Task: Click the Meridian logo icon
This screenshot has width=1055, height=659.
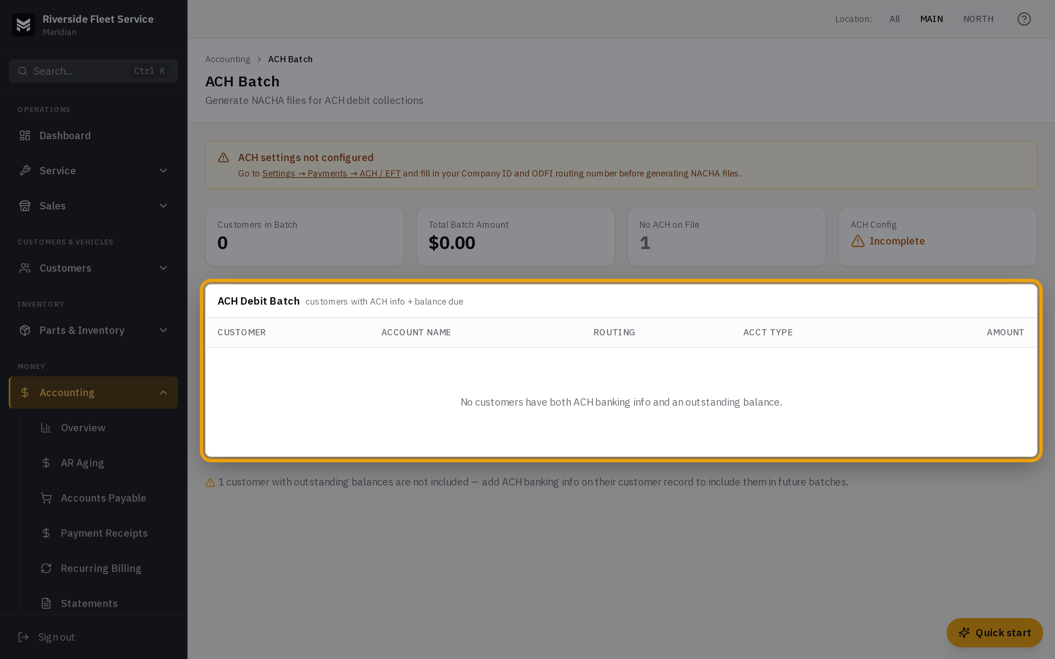Action: (23, 25)
